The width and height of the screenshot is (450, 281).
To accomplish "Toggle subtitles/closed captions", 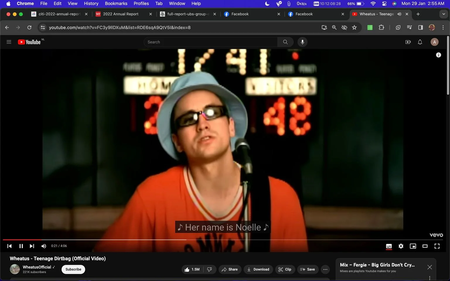I will (x=389, y=246).
